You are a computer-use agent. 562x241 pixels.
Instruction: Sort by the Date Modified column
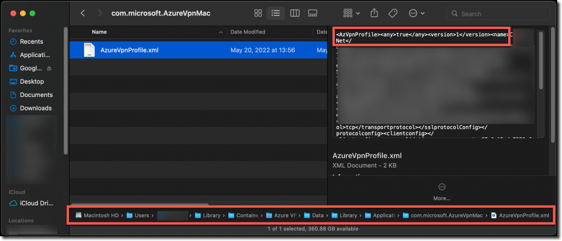pos(248,32)
